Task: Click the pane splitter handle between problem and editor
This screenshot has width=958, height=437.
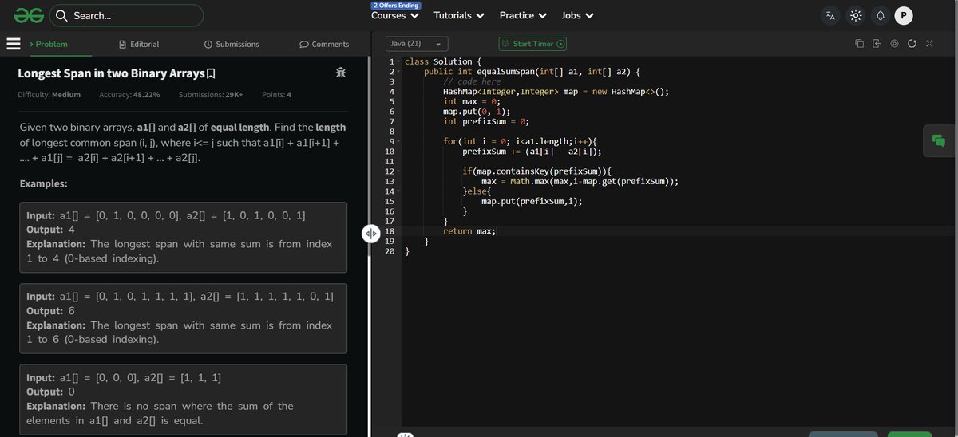Action: (x=370, y=234)
